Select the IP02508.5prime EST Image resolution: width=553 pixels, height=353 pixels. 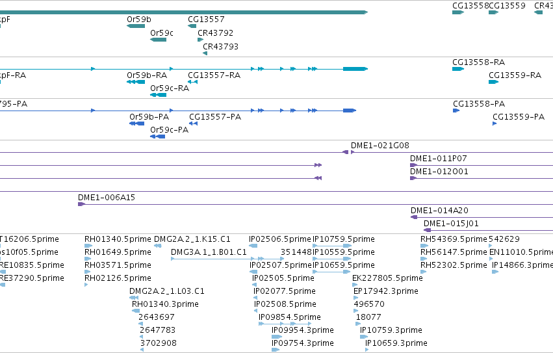click(255, 311)
